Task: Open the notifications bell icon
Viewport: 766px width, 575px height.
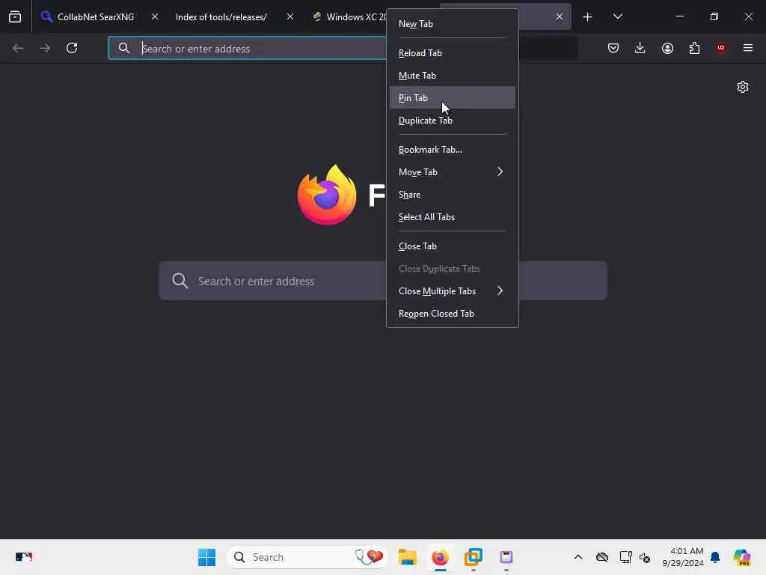Action: click(715, 557)
